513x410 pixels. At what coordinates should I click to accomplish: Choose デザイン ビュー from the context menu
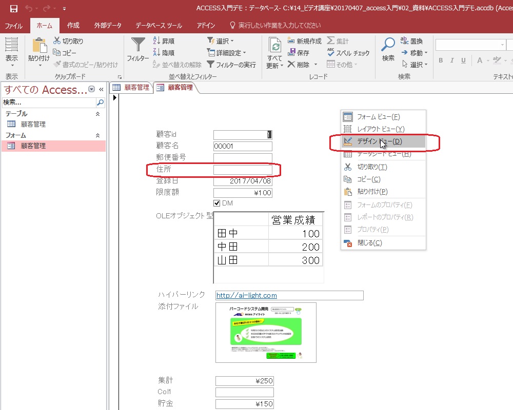tap(383, 141)
